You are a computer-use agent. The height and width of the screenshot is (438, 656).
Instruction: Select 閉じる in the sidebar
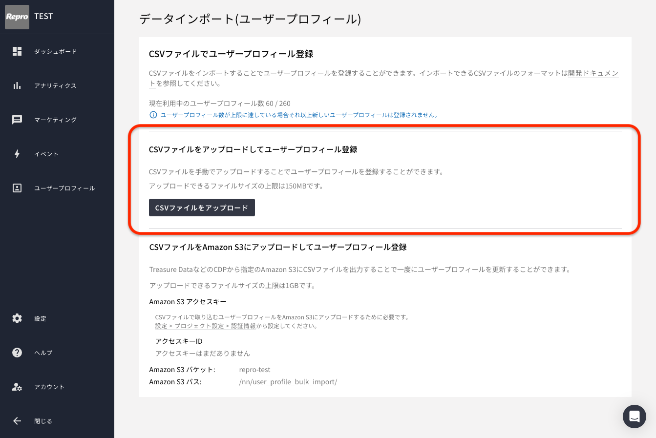pos(43,421)
